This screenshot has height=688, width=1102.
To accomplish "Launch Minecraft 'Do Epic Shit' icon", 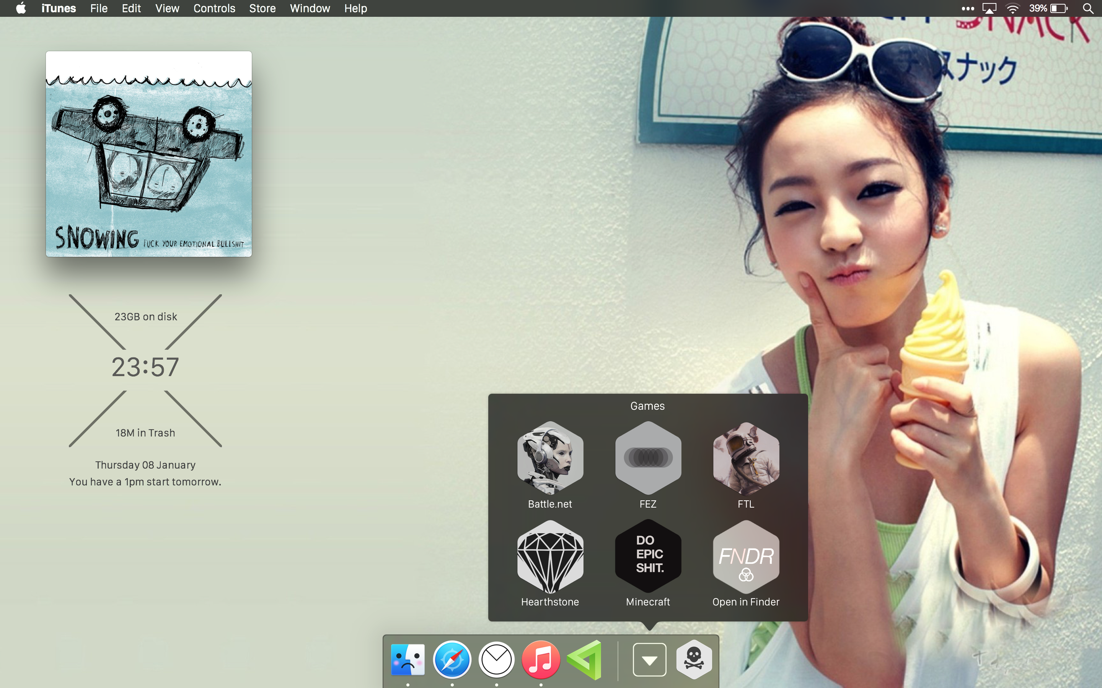I will coord(648,556).
